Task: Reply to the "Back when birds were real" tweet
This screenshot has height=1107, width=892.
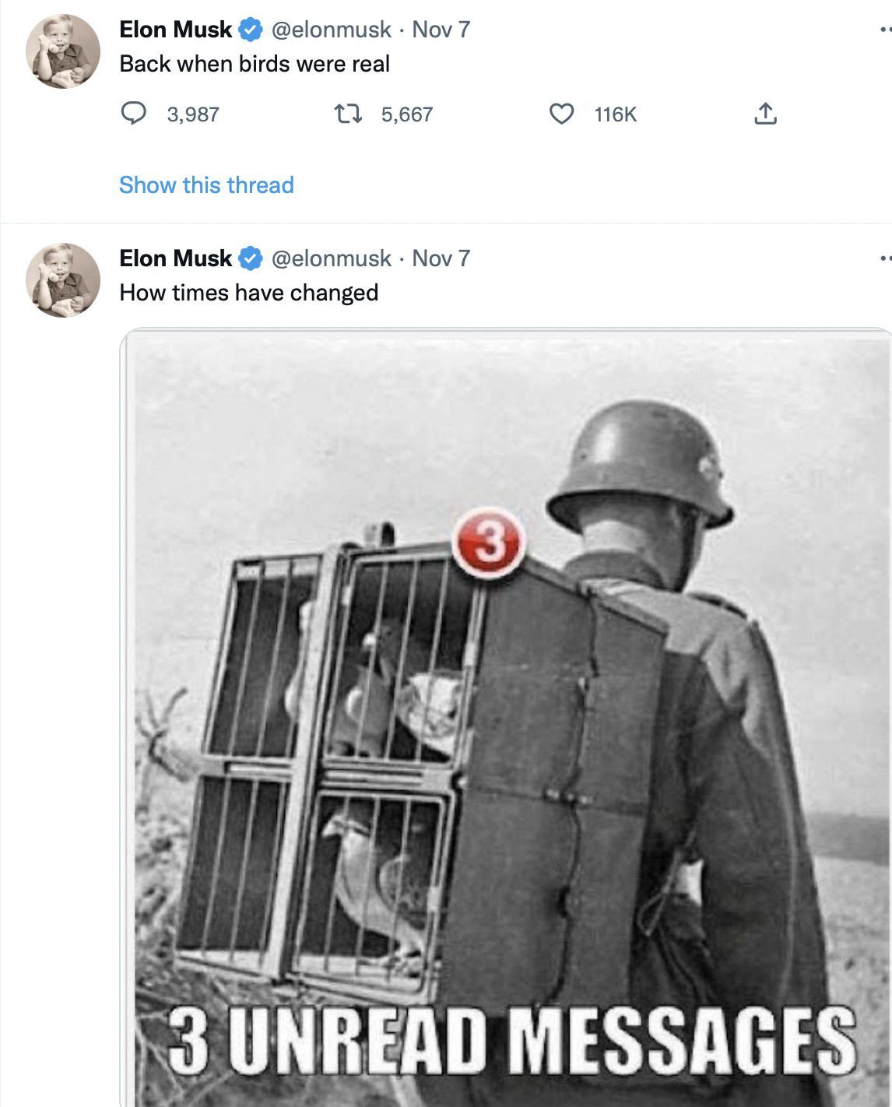Action: click(135, 114)
